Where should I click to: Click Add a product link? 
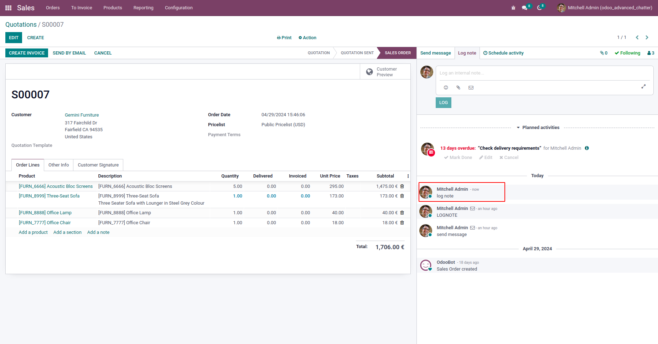[x=33, y=232]
